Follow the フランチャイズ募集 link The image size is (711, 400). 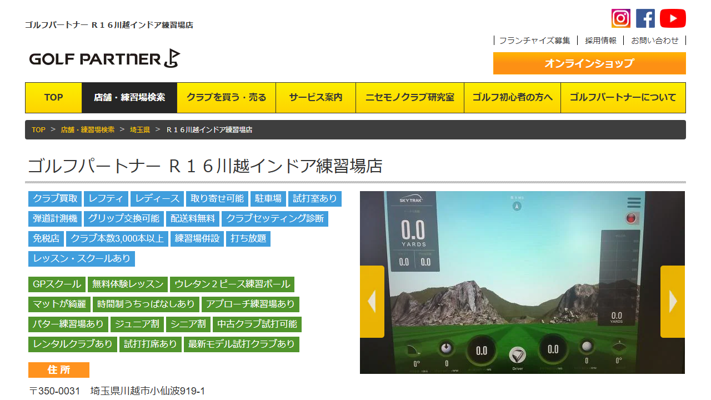pyautogui.click(x=534, y=41)
